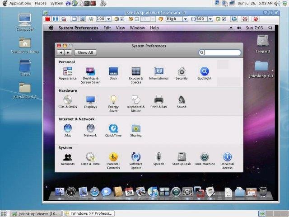Viewport: 289px width, 217px height.
Task: Open Accounts preferences
Action: [68, 159]
